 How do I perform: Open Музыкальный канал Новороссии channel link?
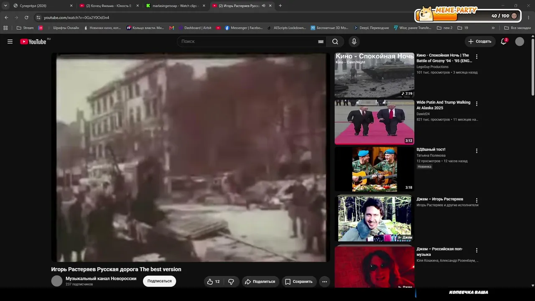(x=101, y=278)
